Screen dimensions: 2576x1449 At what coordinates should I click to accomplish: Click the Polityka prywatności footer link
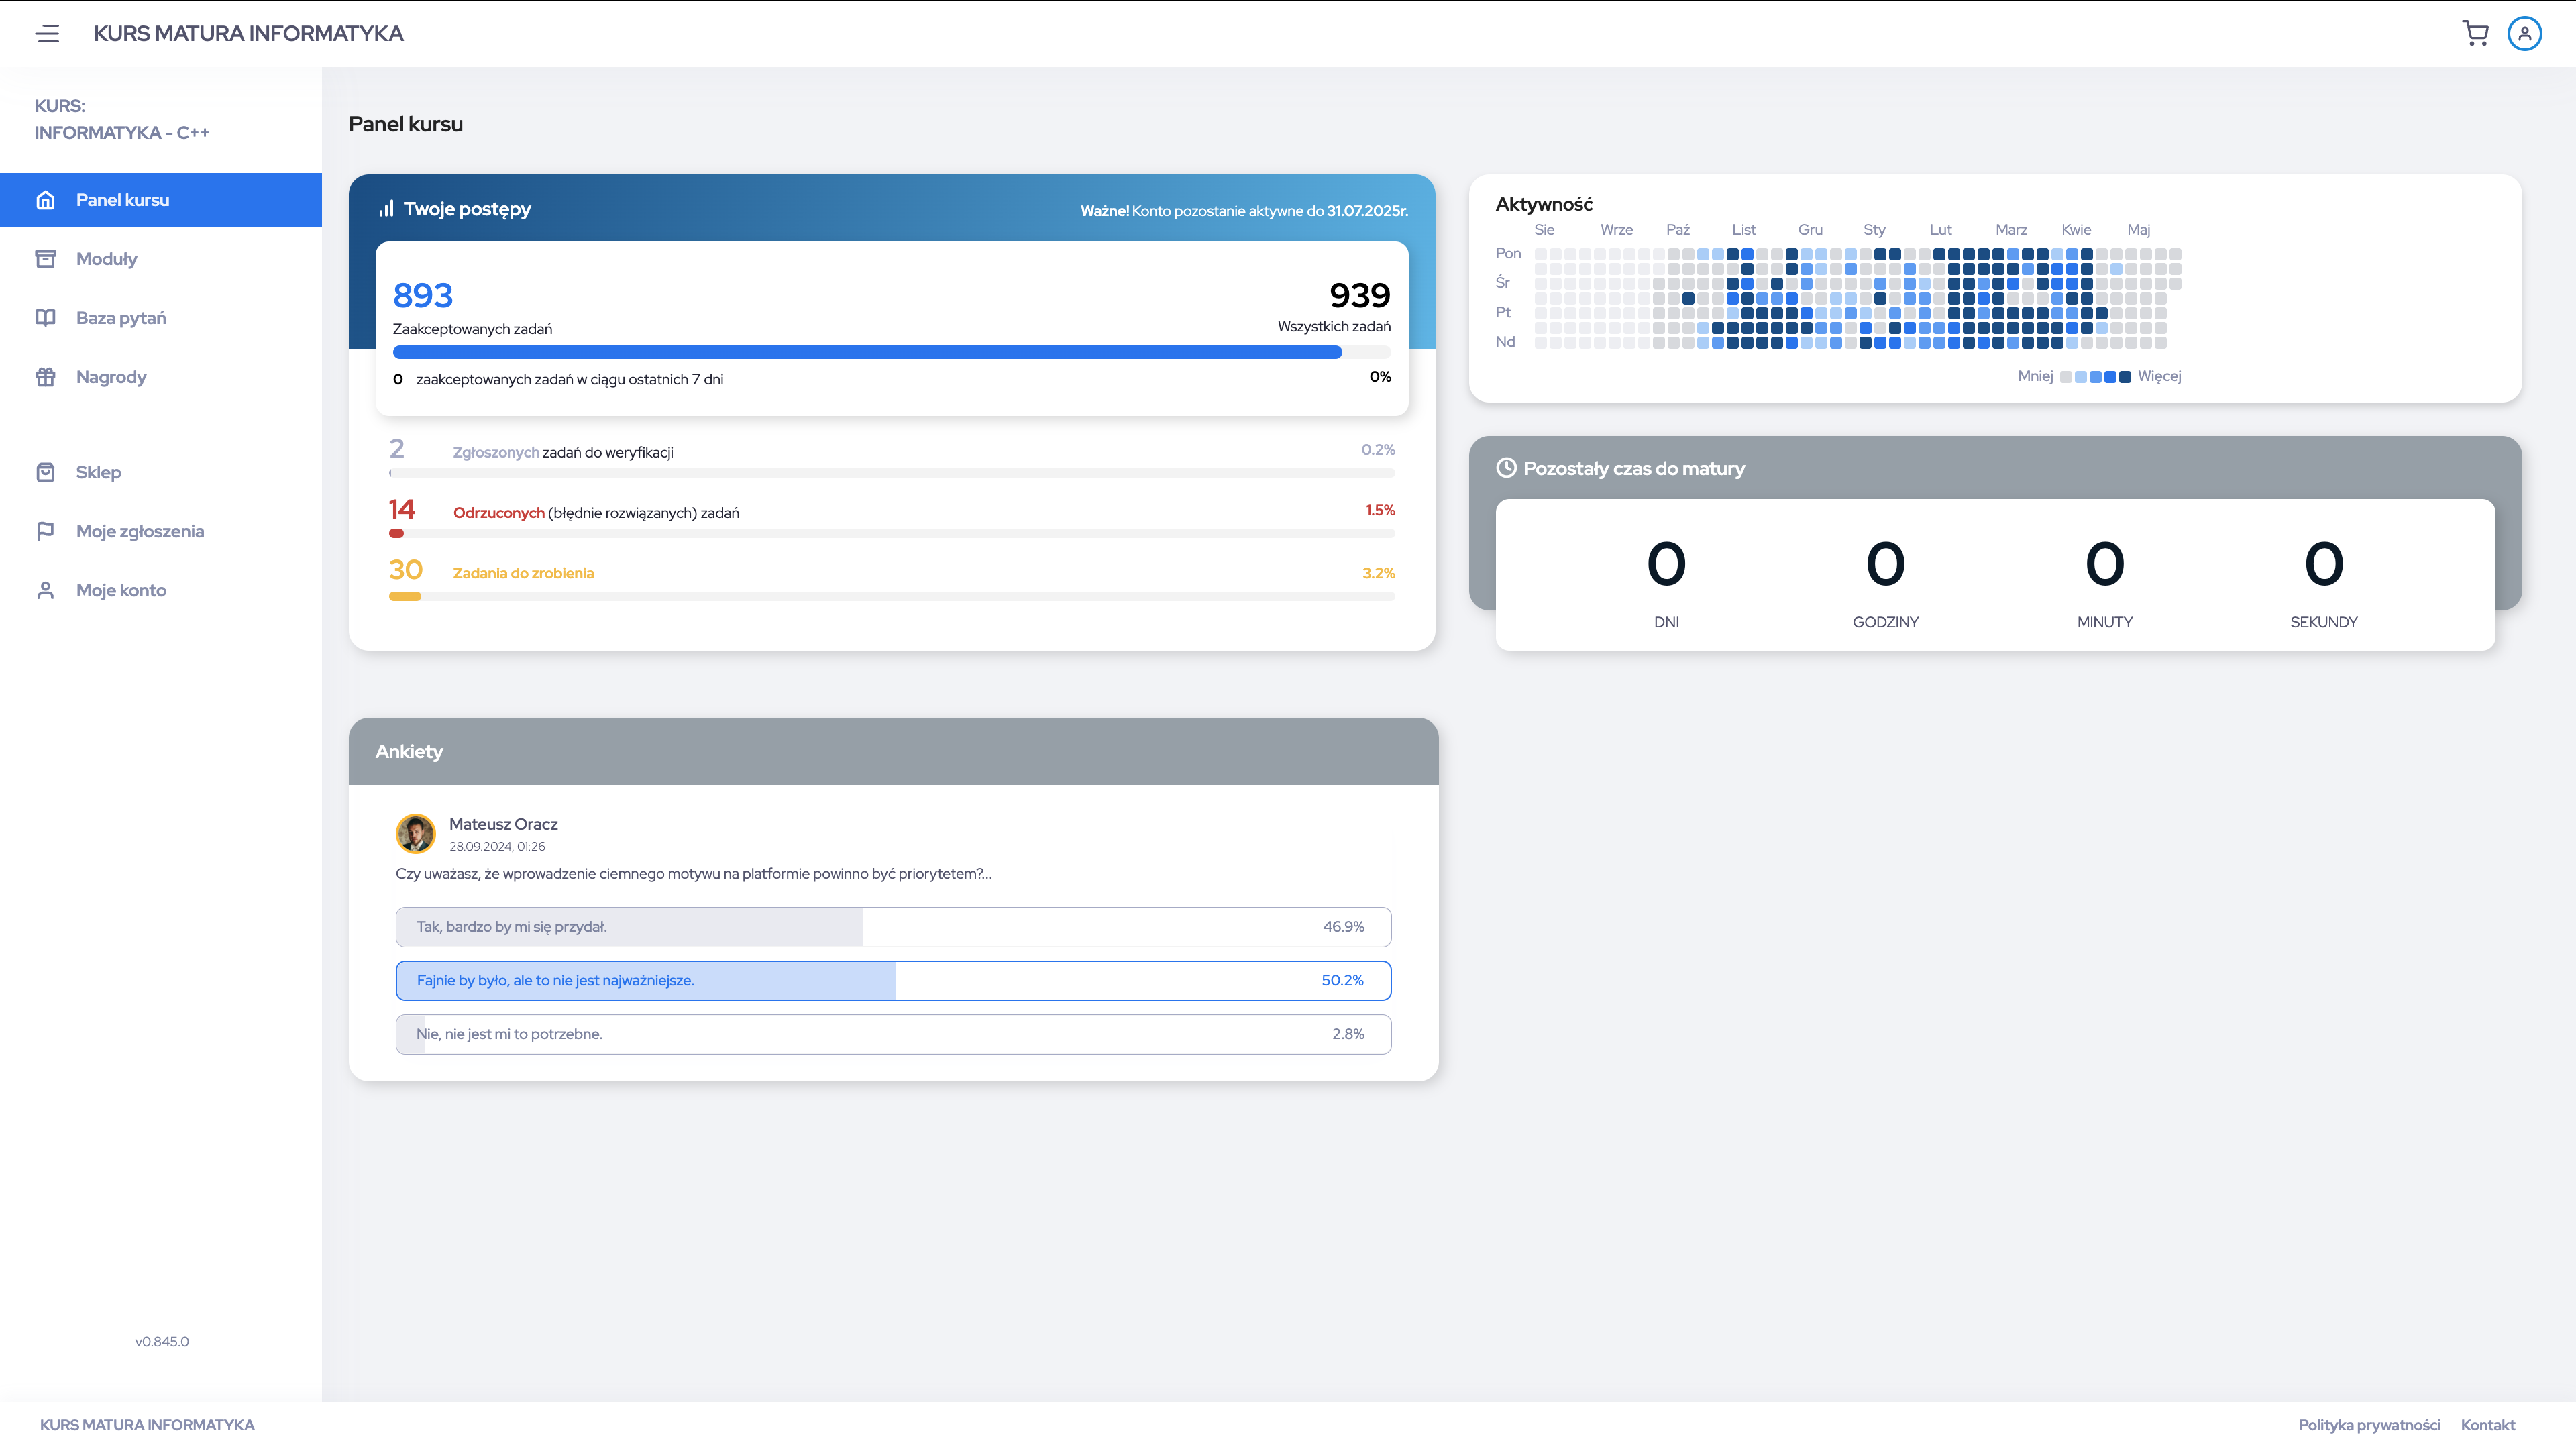point(2369,1425)
